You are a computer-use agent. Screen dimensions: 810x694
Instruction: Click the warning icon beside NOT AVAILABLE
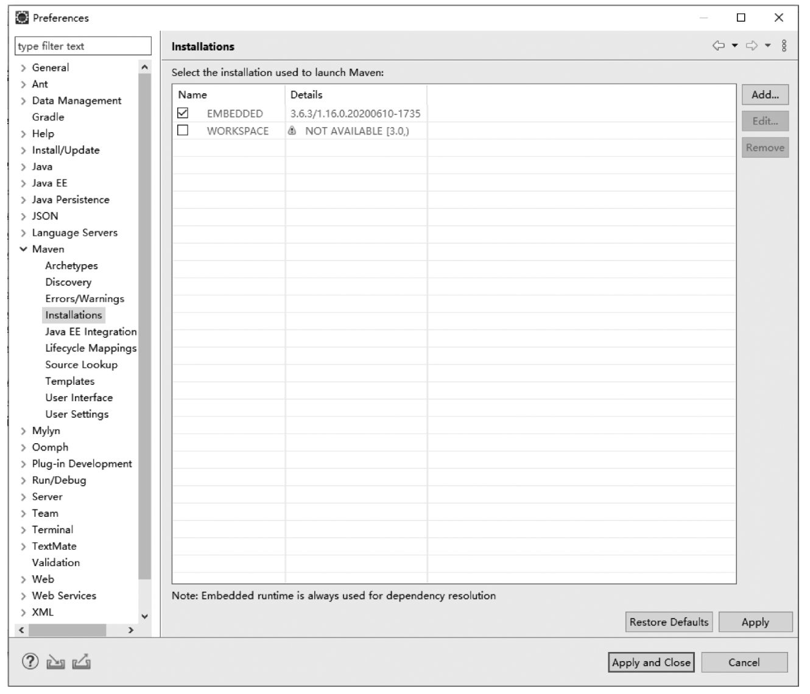point(292,130)
